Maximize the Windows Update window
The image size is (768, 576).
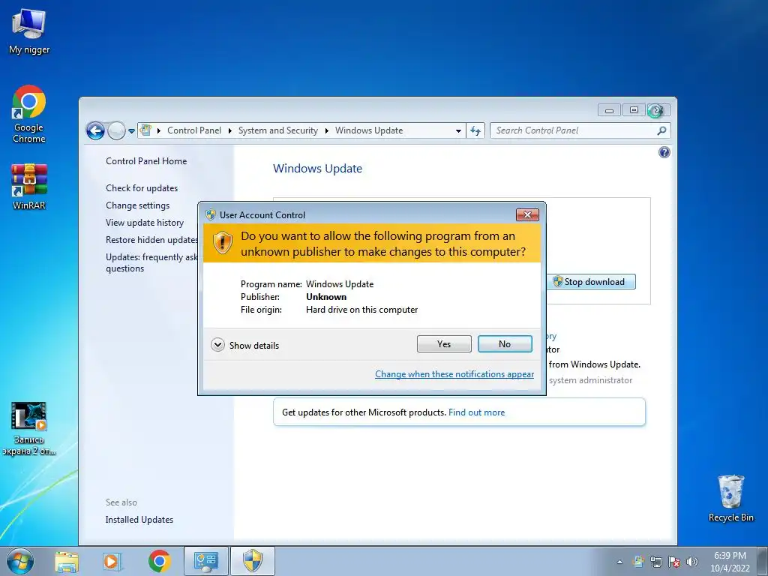point(634,110)
